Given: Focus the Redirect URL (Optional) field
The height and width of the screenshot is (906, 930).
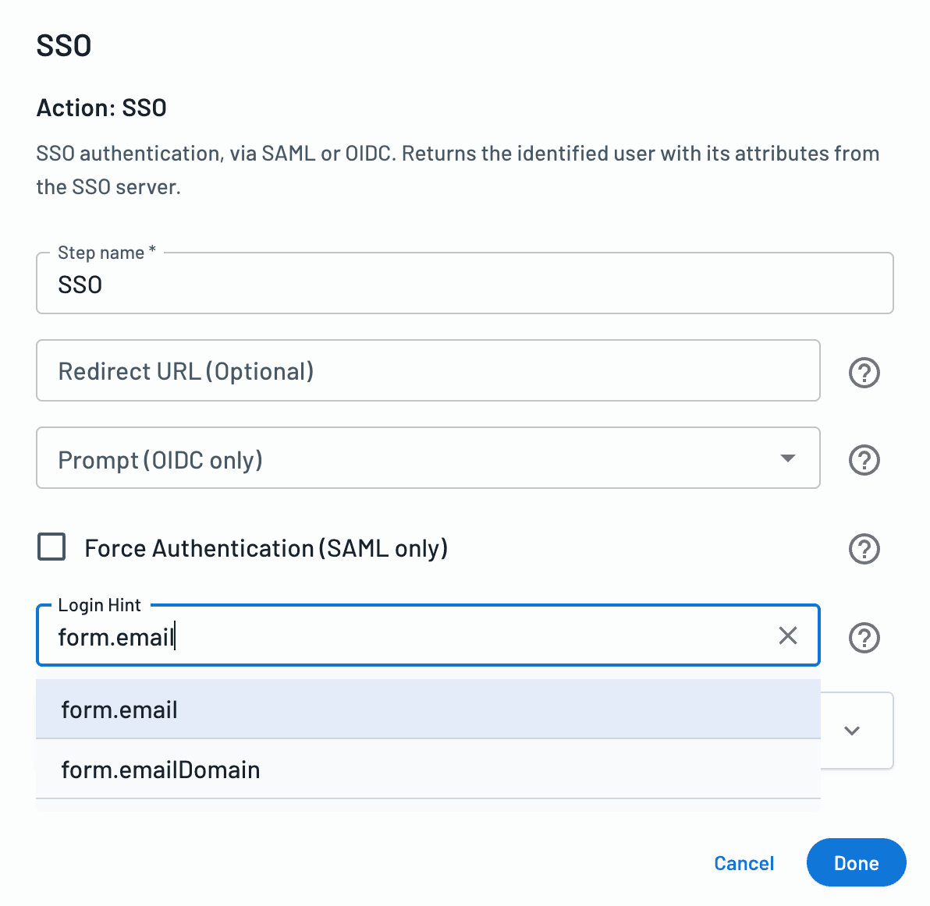Looking at the screenshot, I should [428, 371].
